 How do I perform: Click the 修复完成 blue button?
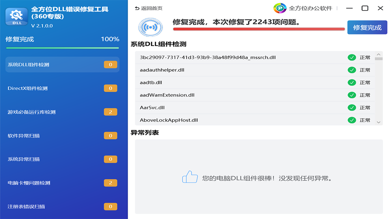tap(367, 27)
